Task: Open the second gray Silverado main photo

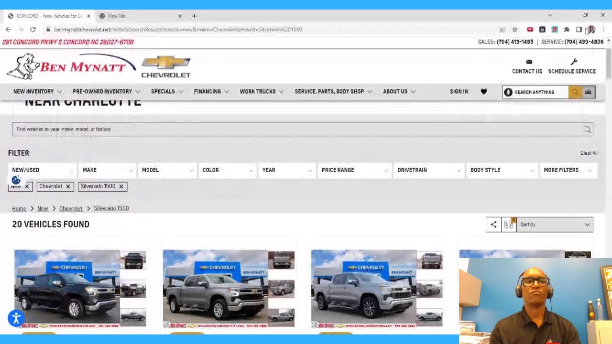Action: (363, 288)
